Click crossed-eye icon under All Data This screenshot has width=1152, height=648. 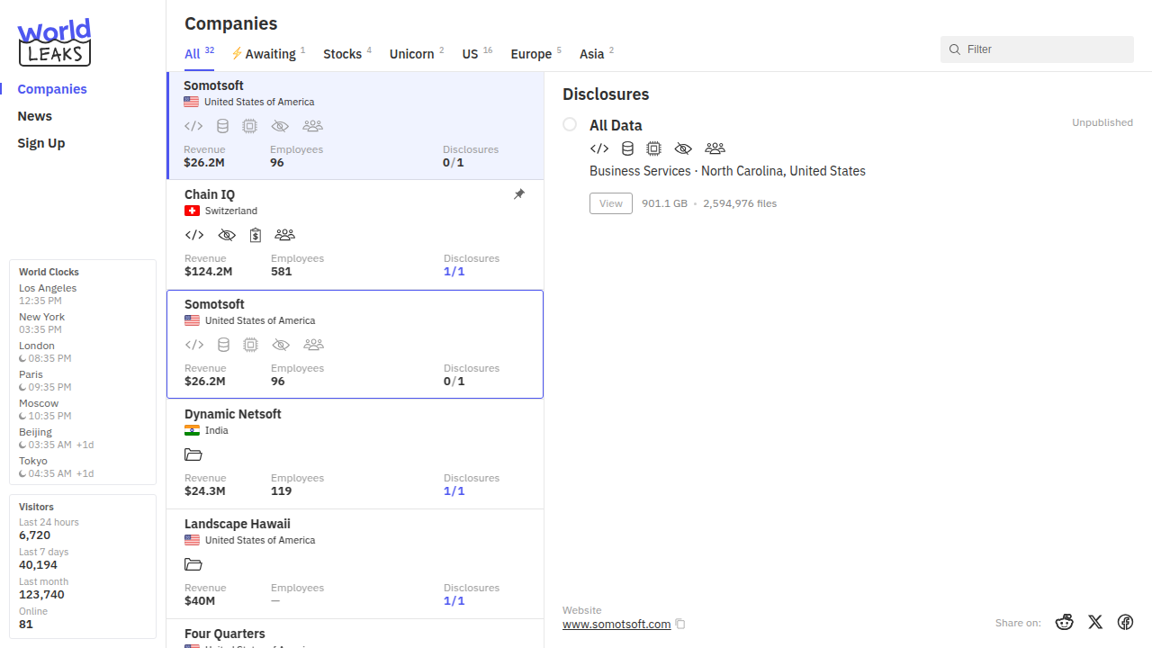(x=683, y=148)
